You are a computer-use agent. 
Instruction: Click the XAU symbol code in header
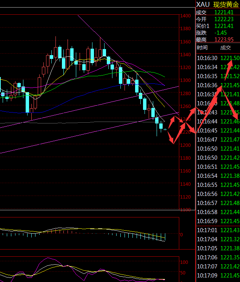click(203, 4)
